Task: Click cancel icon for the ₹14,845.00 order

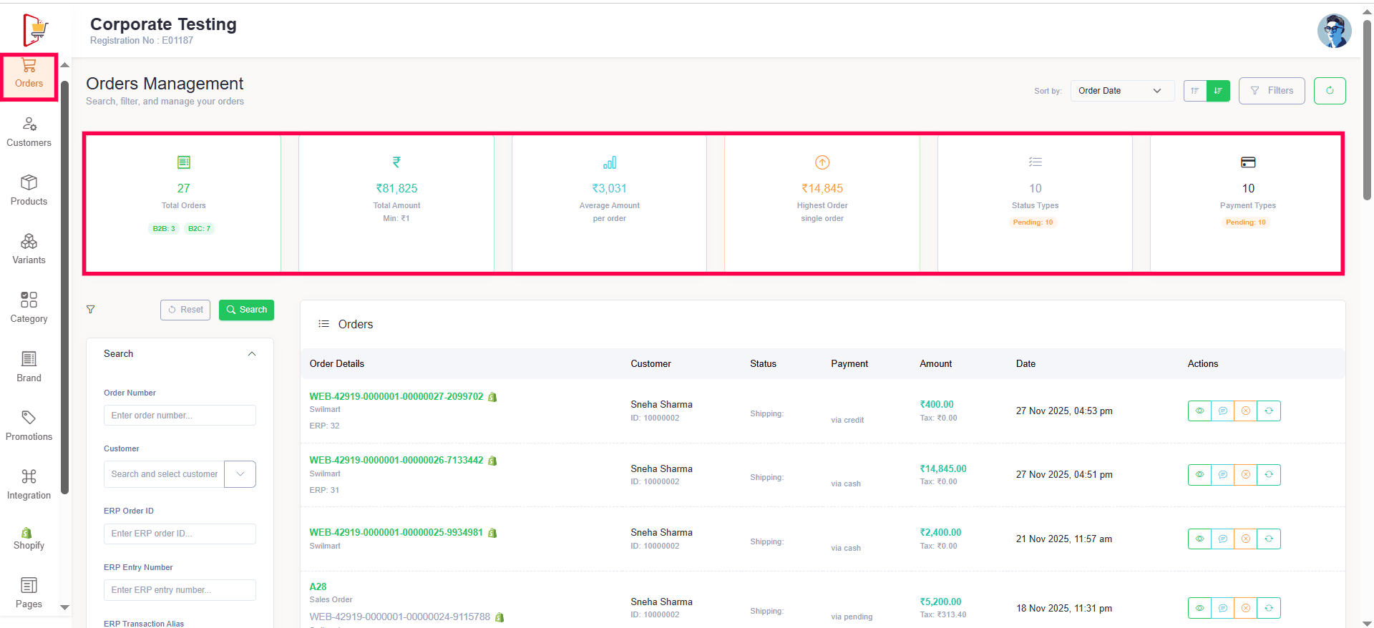Action: coord(1245,475)
